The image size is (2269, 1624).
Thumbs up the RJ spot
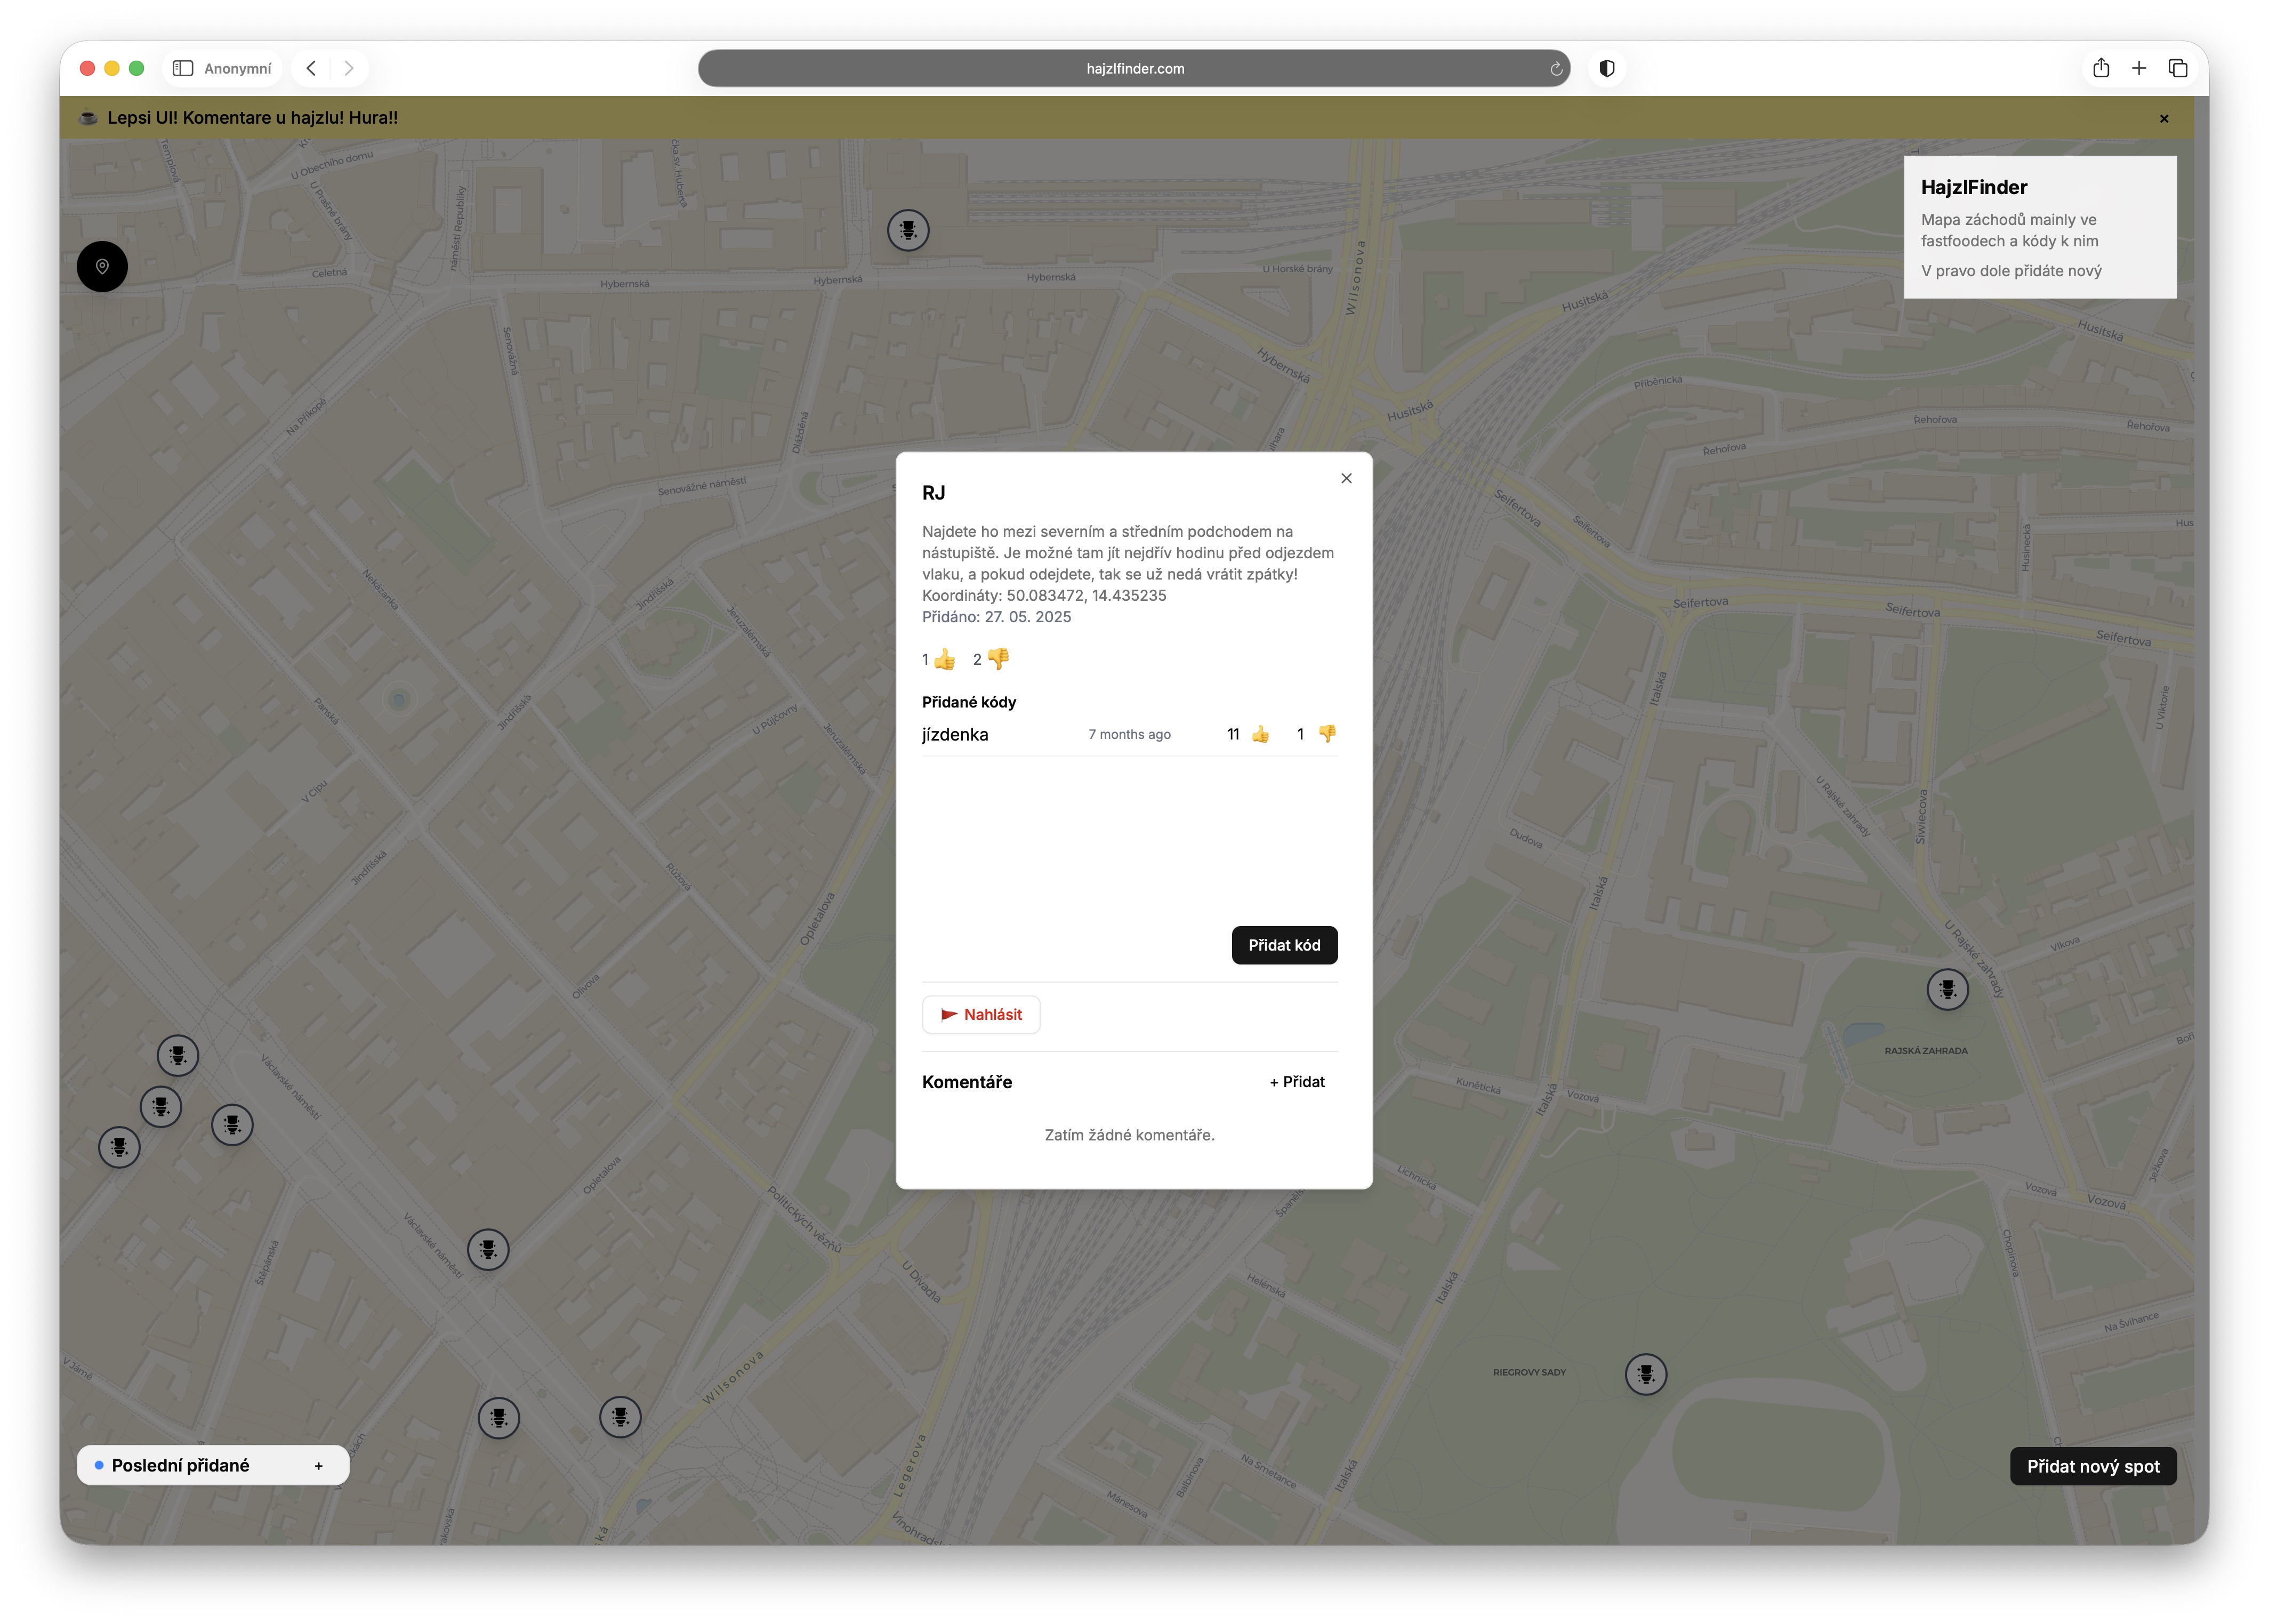[944, 660]
